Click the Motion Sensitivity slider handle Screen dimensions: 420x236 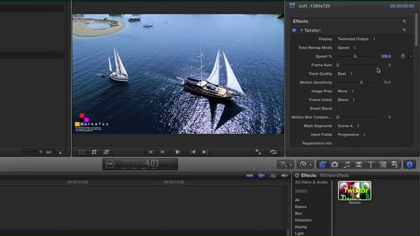(361, 82)
